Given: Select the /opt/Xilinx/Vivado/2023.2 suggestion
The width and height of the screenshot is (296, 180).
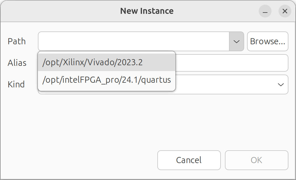Looking at the screenshot, I should pyautogui.click(x=107, y=62).
